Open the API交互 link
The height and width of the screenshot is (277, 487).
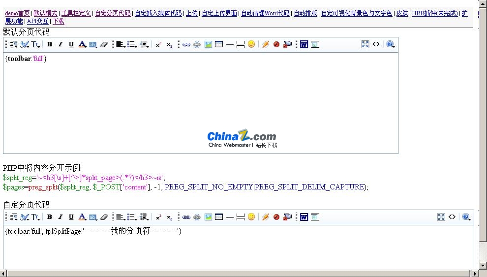37,22
